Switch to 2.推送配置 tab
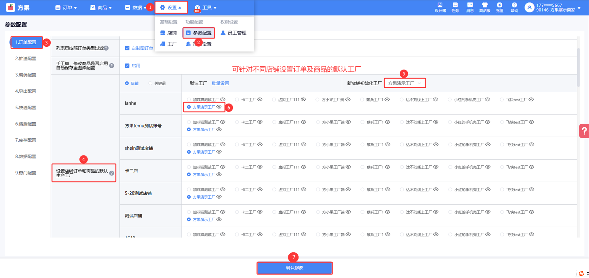The height and width of the screenshot is (278, 589). click(x=26, y=59)
